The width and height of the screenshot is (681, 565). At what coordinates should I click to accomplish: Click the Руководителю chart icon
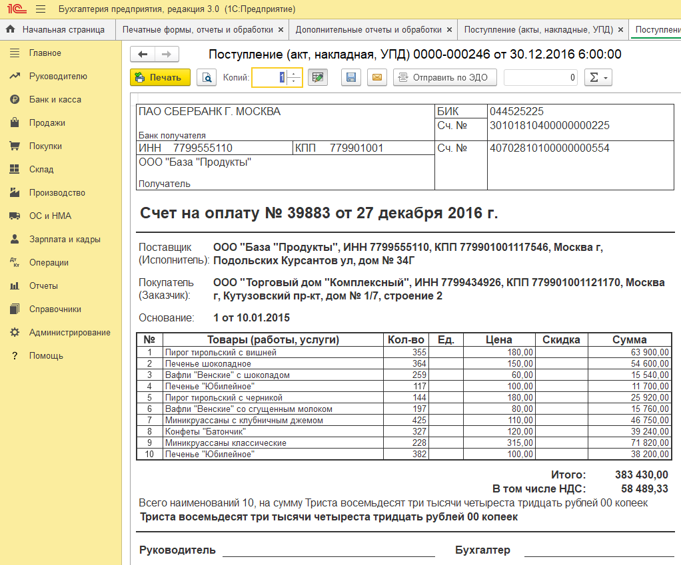click(x=15, y=76)
